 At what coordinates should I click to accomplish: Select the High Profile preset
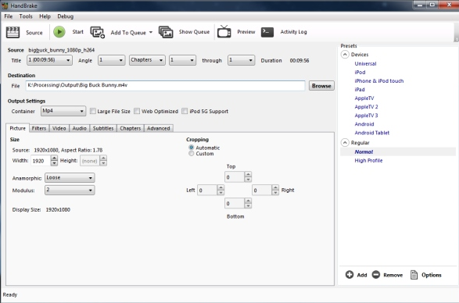click(368, 160)
